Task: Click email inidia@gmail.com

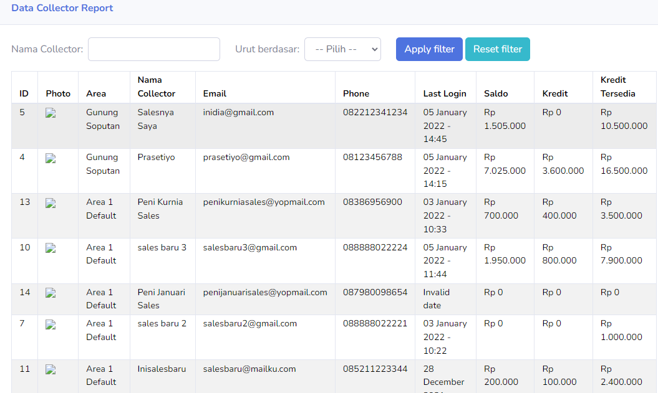Action: coord(238,113)
